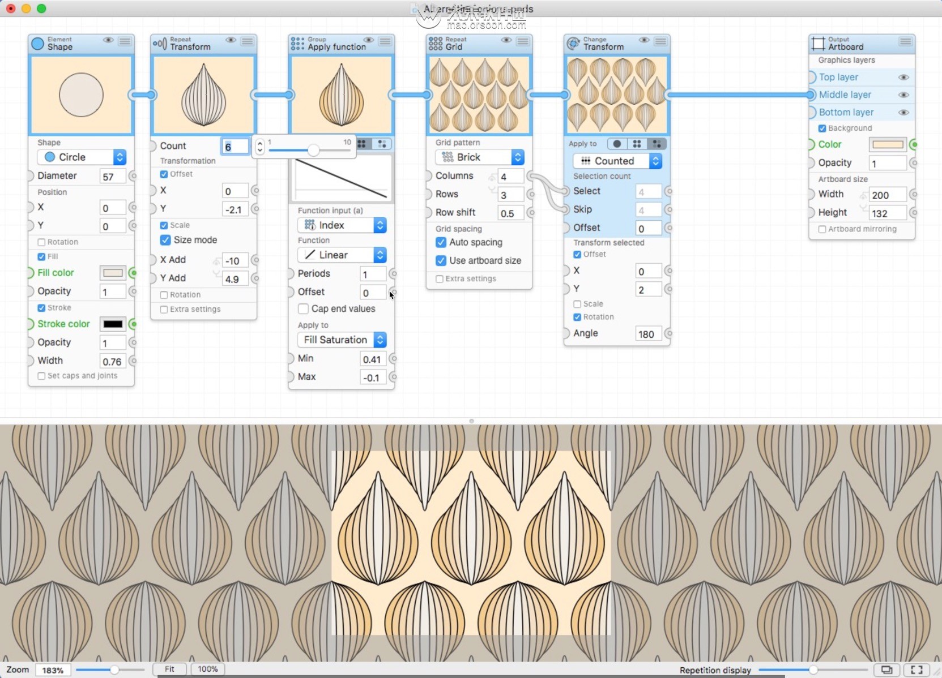The image size is (942, 678).
Task: Click the Shape node circle icon
Action: (x=38, y=44)
